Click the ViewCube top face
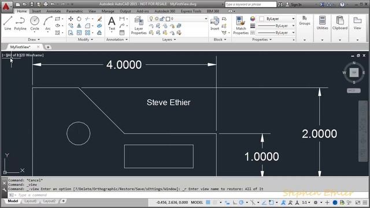The image size is (370, 208). click(354, 72)
